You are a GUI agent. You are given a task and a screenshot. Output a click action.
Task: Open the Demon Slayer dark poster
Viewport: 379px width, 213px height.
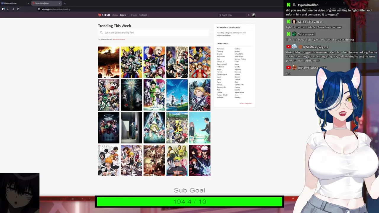click(109, 128)
